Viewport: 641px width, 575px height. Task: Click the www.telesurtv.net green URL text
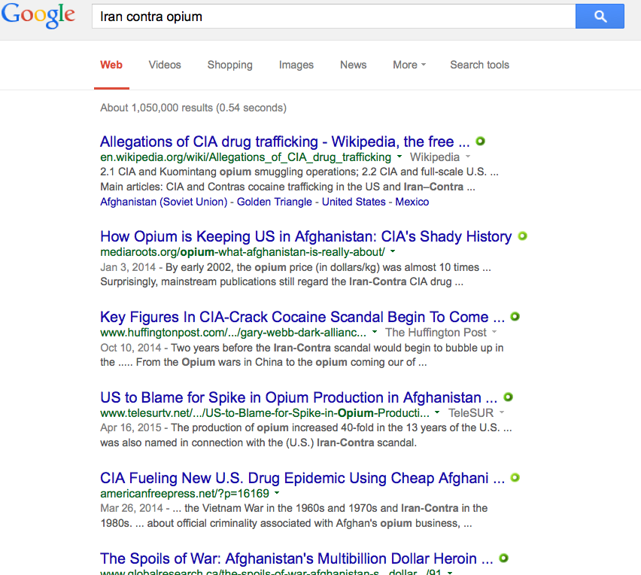tap(265, 413)
